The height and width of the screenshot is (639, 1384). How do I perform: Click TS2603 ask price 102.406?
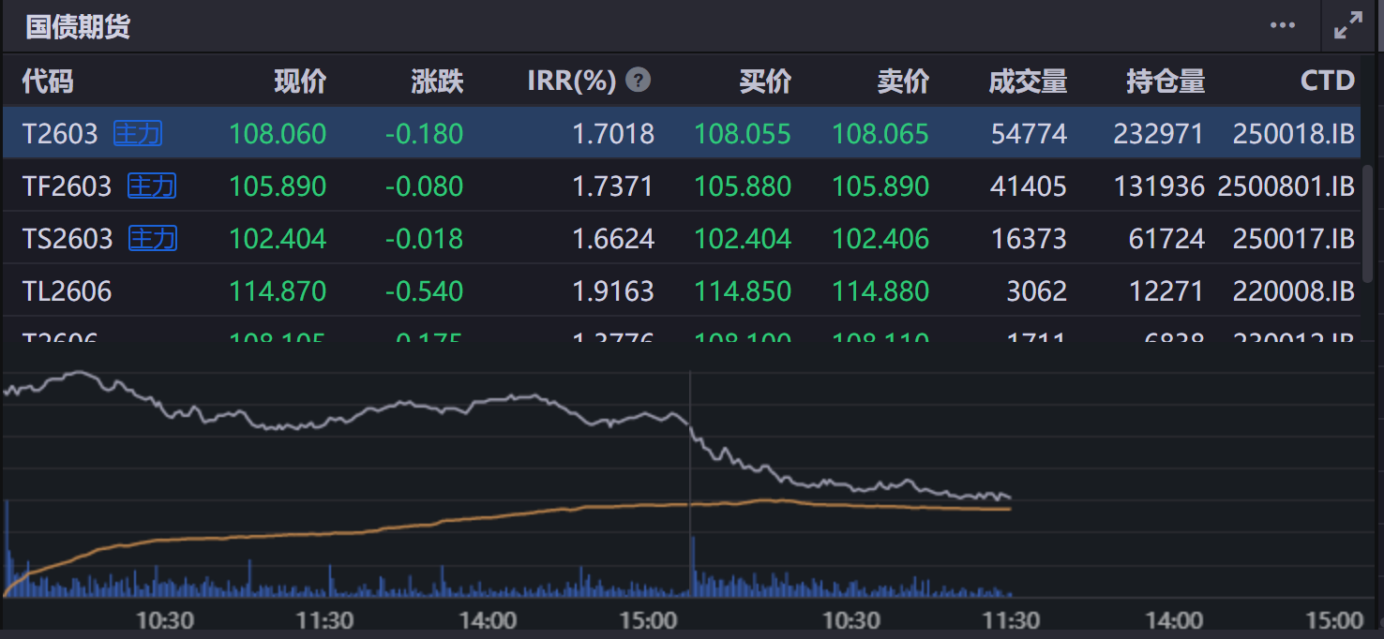(x=880, y=239)
